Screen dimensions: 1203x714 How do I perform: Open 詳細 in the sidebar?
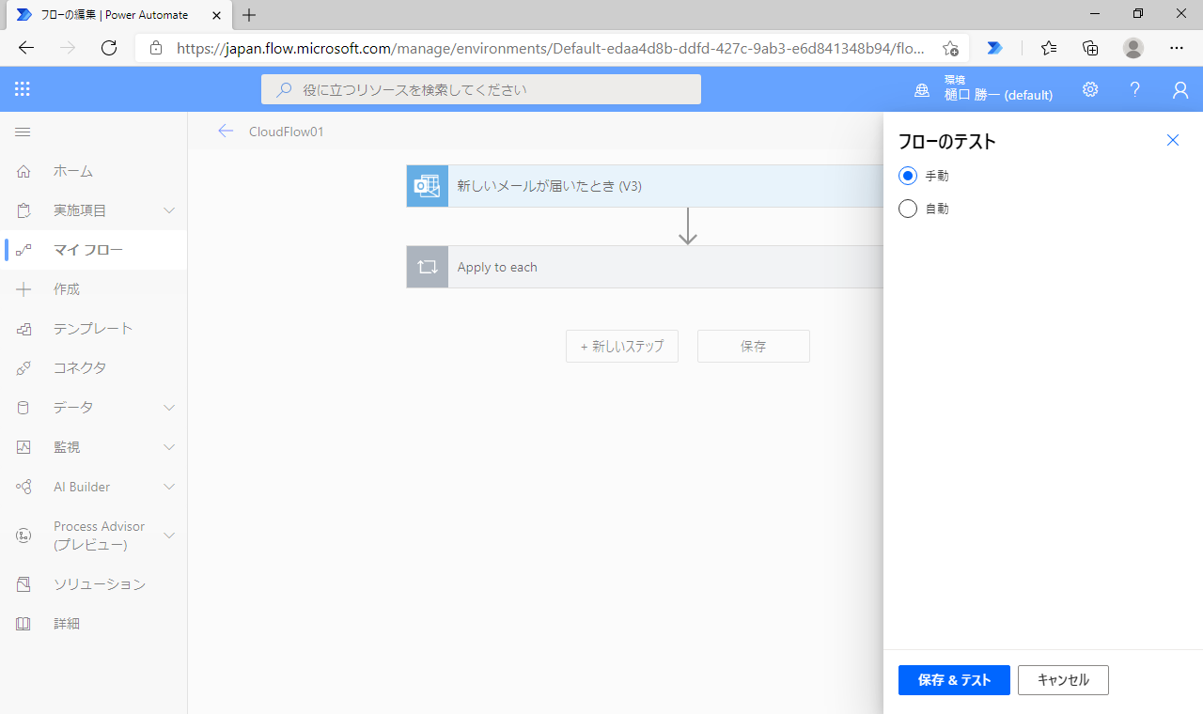pos(94,624)
